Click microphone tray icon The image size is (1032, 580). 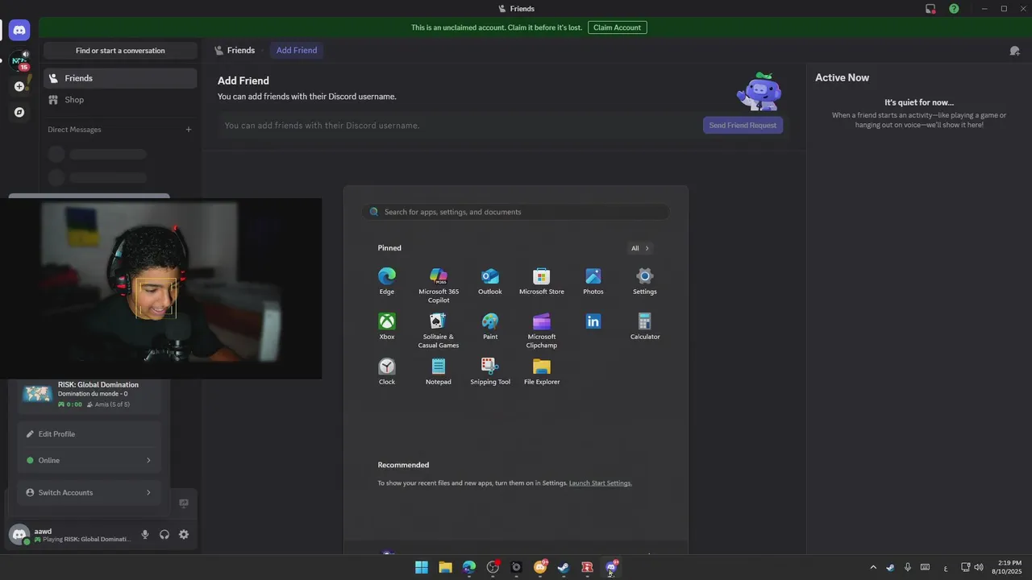908,568
